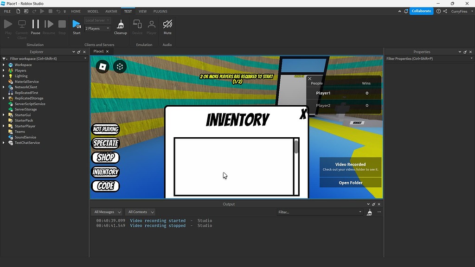The width and height of the screenshot is (475, 267).
Task: Click the SHOP button in the game UI
Action: pos(105,158)
